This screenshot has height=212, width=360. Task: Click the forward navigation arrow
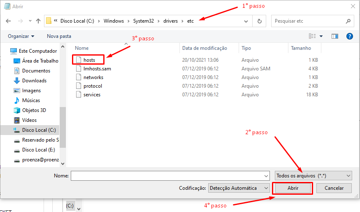pyautogui.click(x=21, y=21)
